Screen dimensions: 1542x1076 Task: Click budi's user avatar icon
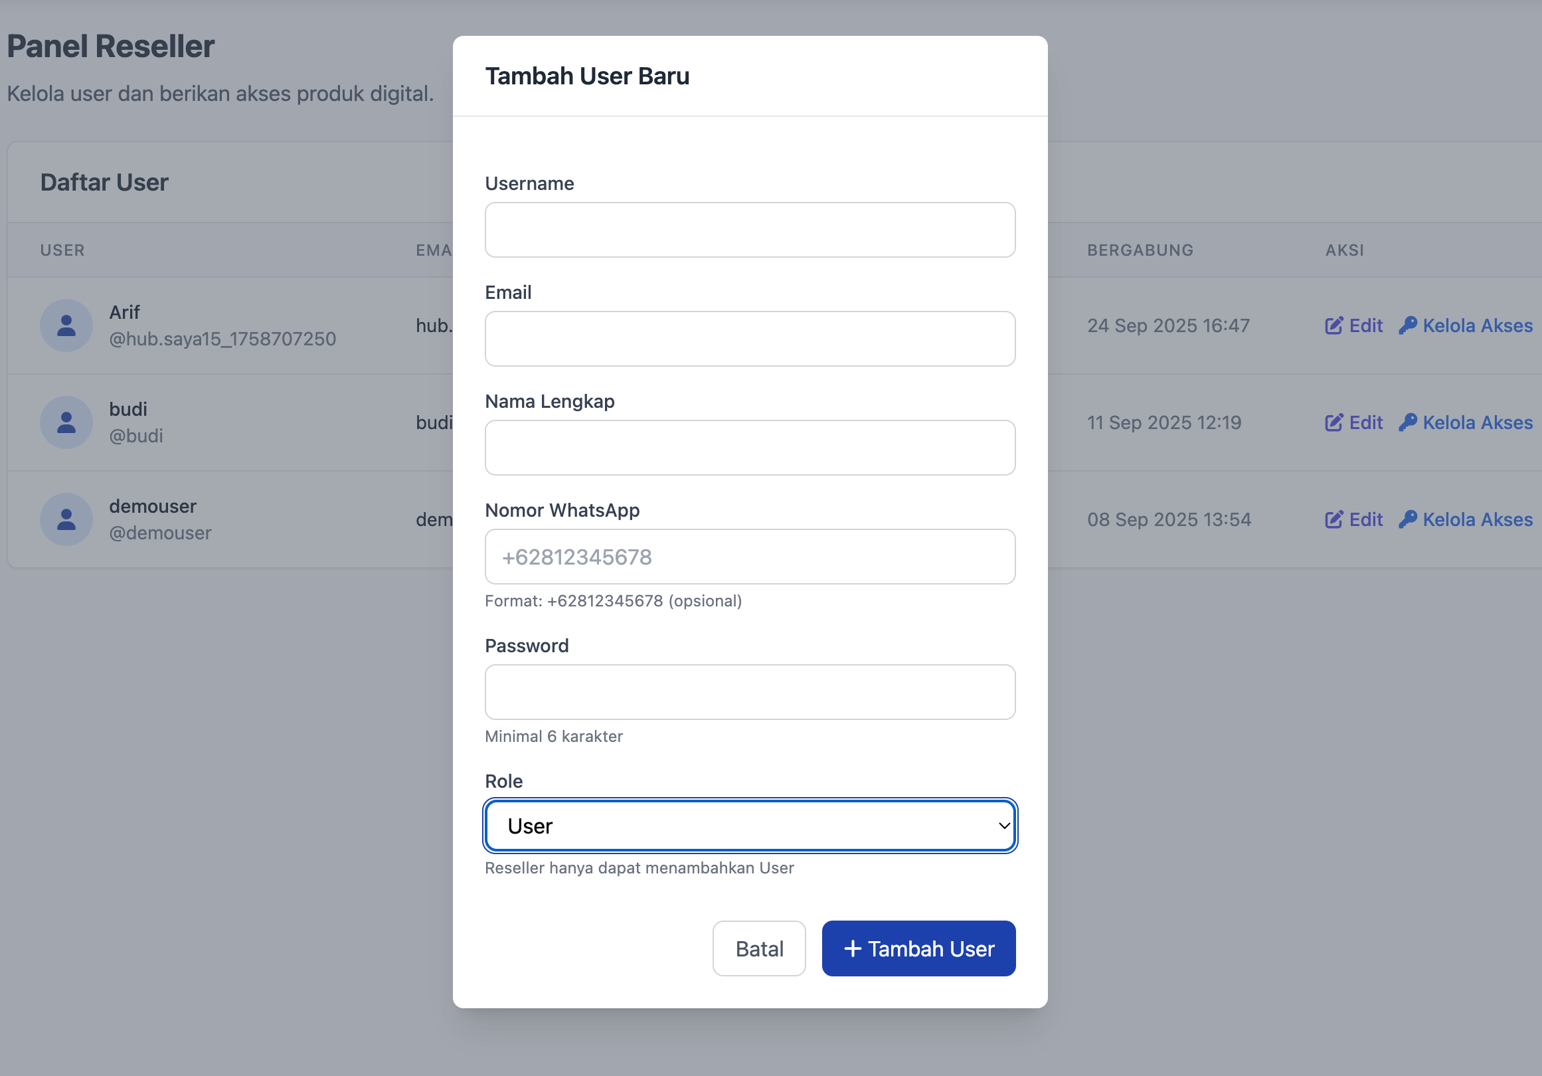(66, 422)
